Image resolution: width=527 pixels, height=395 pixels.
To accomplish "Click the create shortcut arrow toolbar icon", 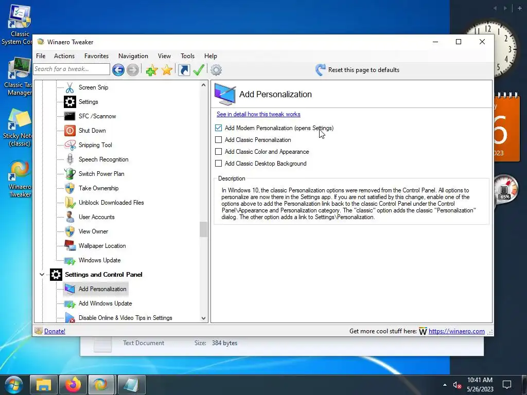I will 184,70.
